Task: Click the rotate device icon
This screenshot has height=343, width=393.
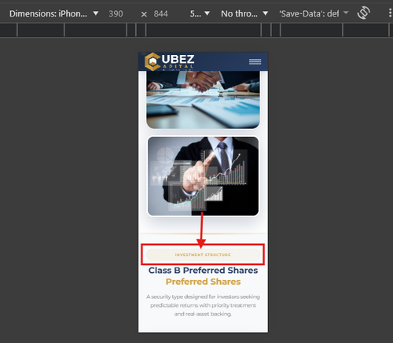Action: point(364,13)
